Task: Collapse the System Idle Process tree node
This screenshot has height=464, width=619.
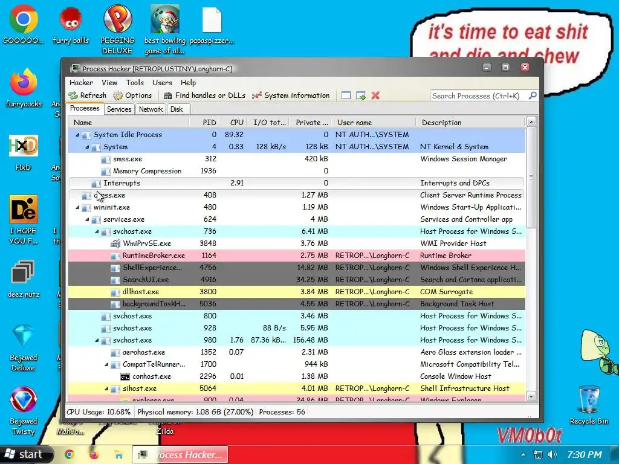Action: [77, 135]
